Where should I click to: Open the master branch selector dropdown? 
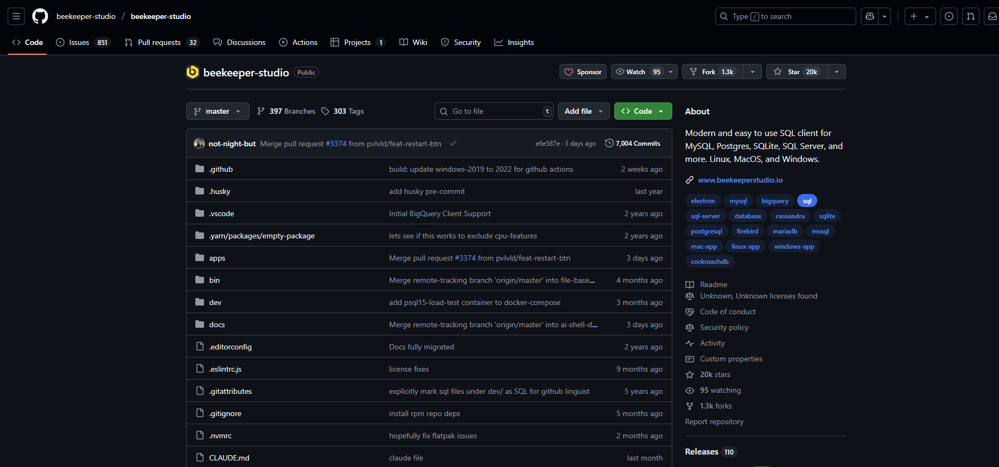point(218,111)
